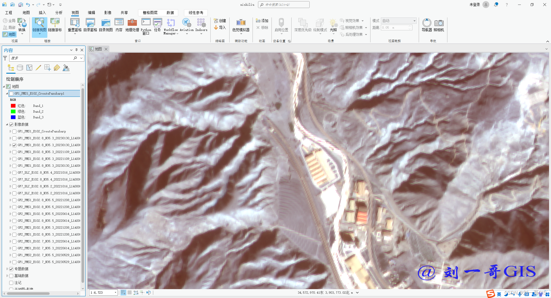Select list by perspective imagery icon

click(x=66, y=68)
